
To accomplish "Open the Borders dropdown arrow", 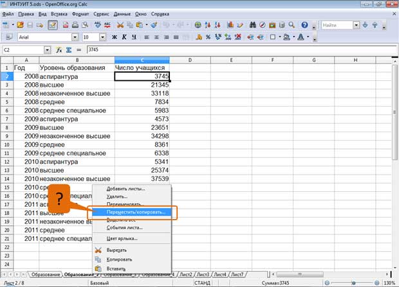I will (x=280, y=37).
